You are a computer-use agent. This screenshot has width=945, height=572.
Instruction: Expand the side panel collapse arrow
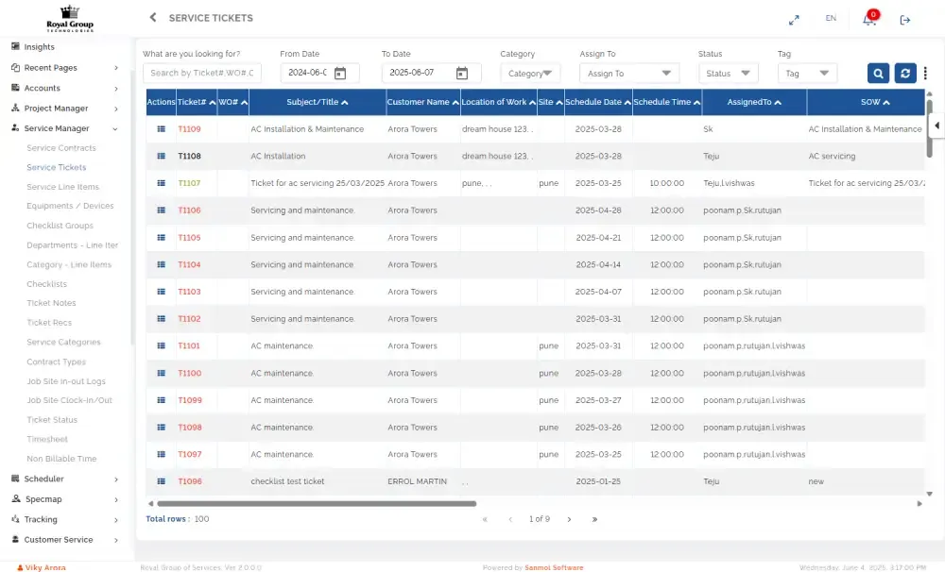[936, 126]
